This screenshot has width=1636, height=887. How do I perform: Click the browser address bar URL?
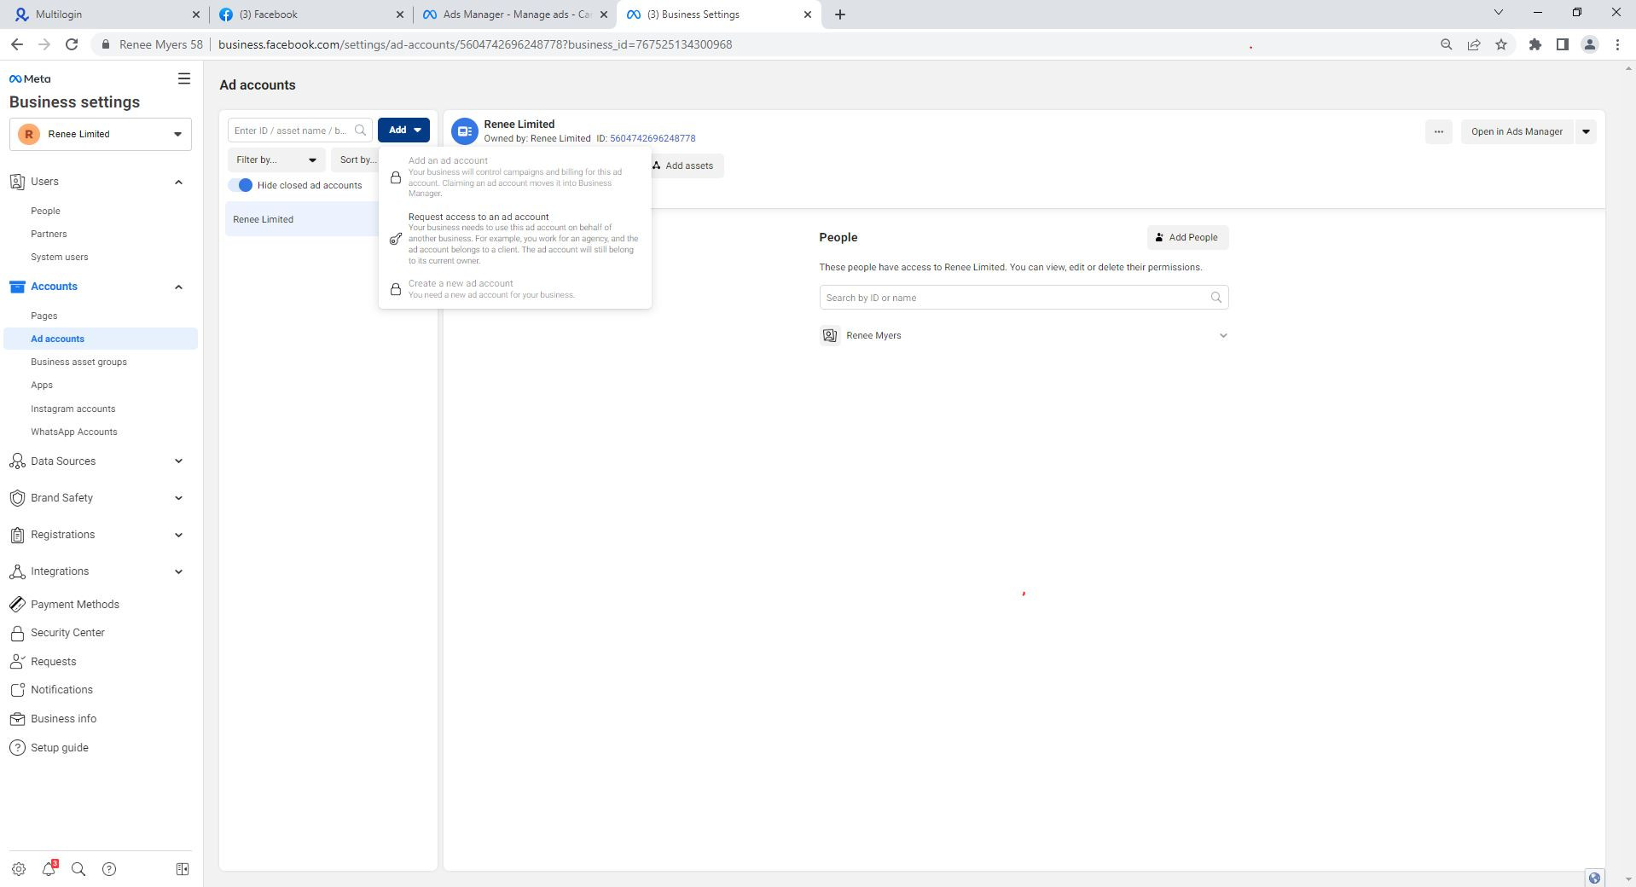pyautogui.click(x=475, y=44)
